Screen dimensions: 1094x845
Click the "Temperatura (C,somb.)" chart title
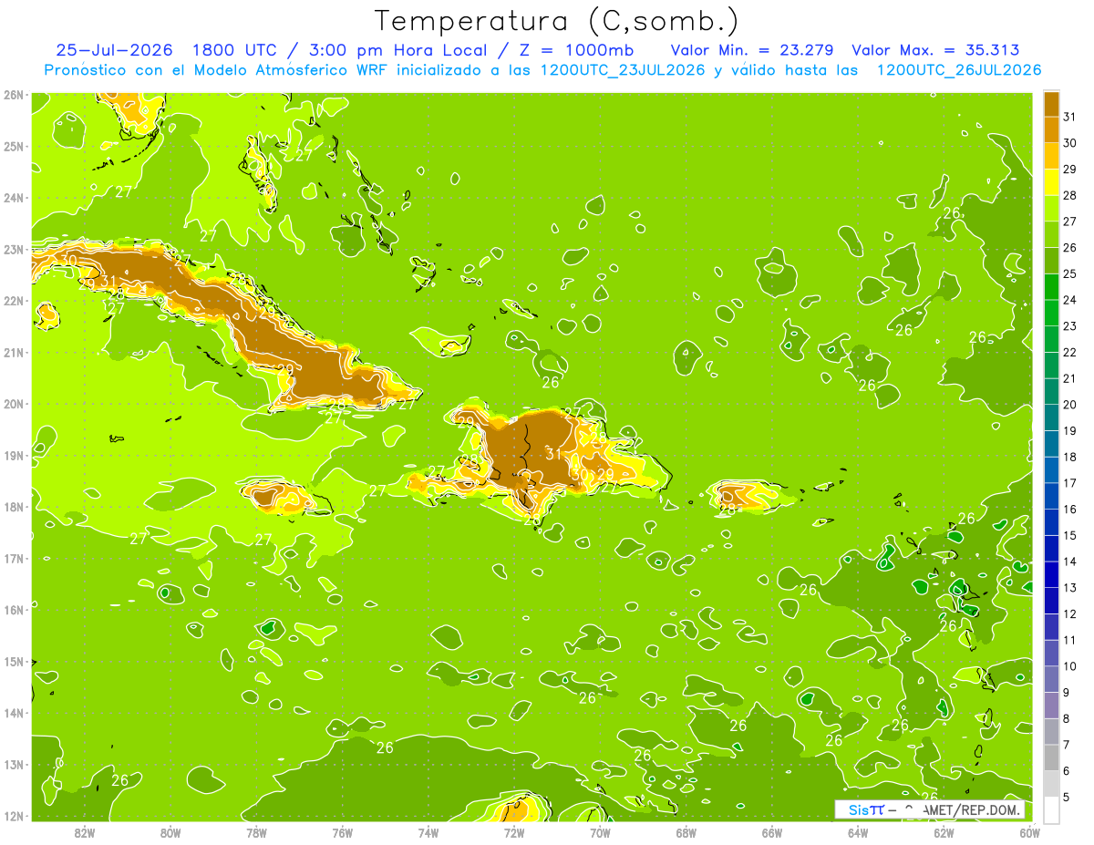557,21
